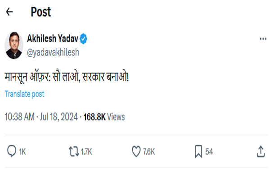270x180 pixels.
Task: Open the reply comment icon
Action: click(x=11, y=152)
